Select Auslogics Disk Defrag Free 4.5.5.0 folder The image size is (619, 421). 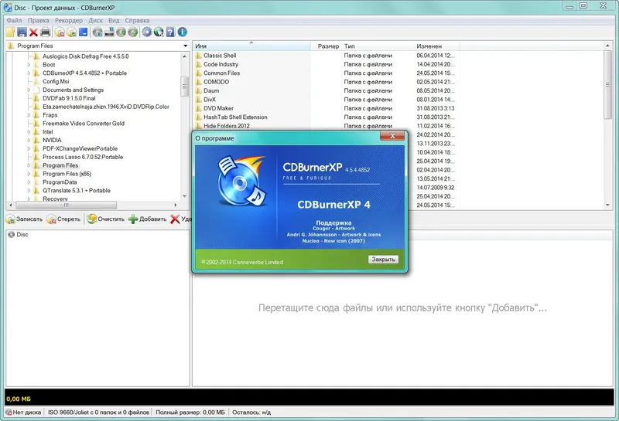85,56
